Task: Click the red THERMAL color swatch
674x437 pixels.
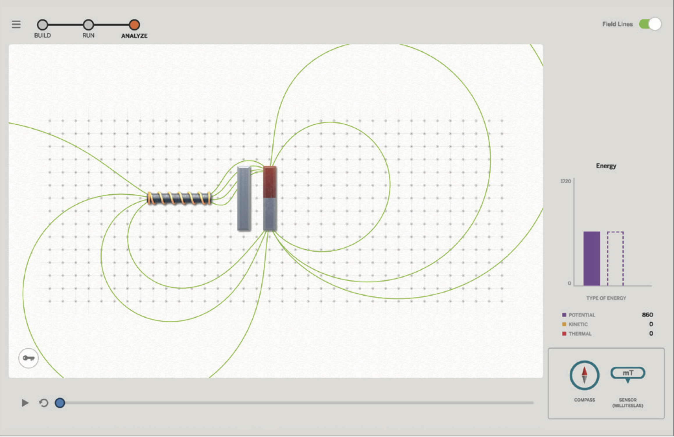Action: (x=564, y=334)
